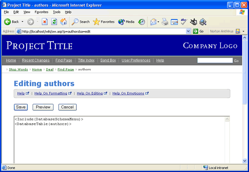Click the Cancel button

(x=67, y=107)
